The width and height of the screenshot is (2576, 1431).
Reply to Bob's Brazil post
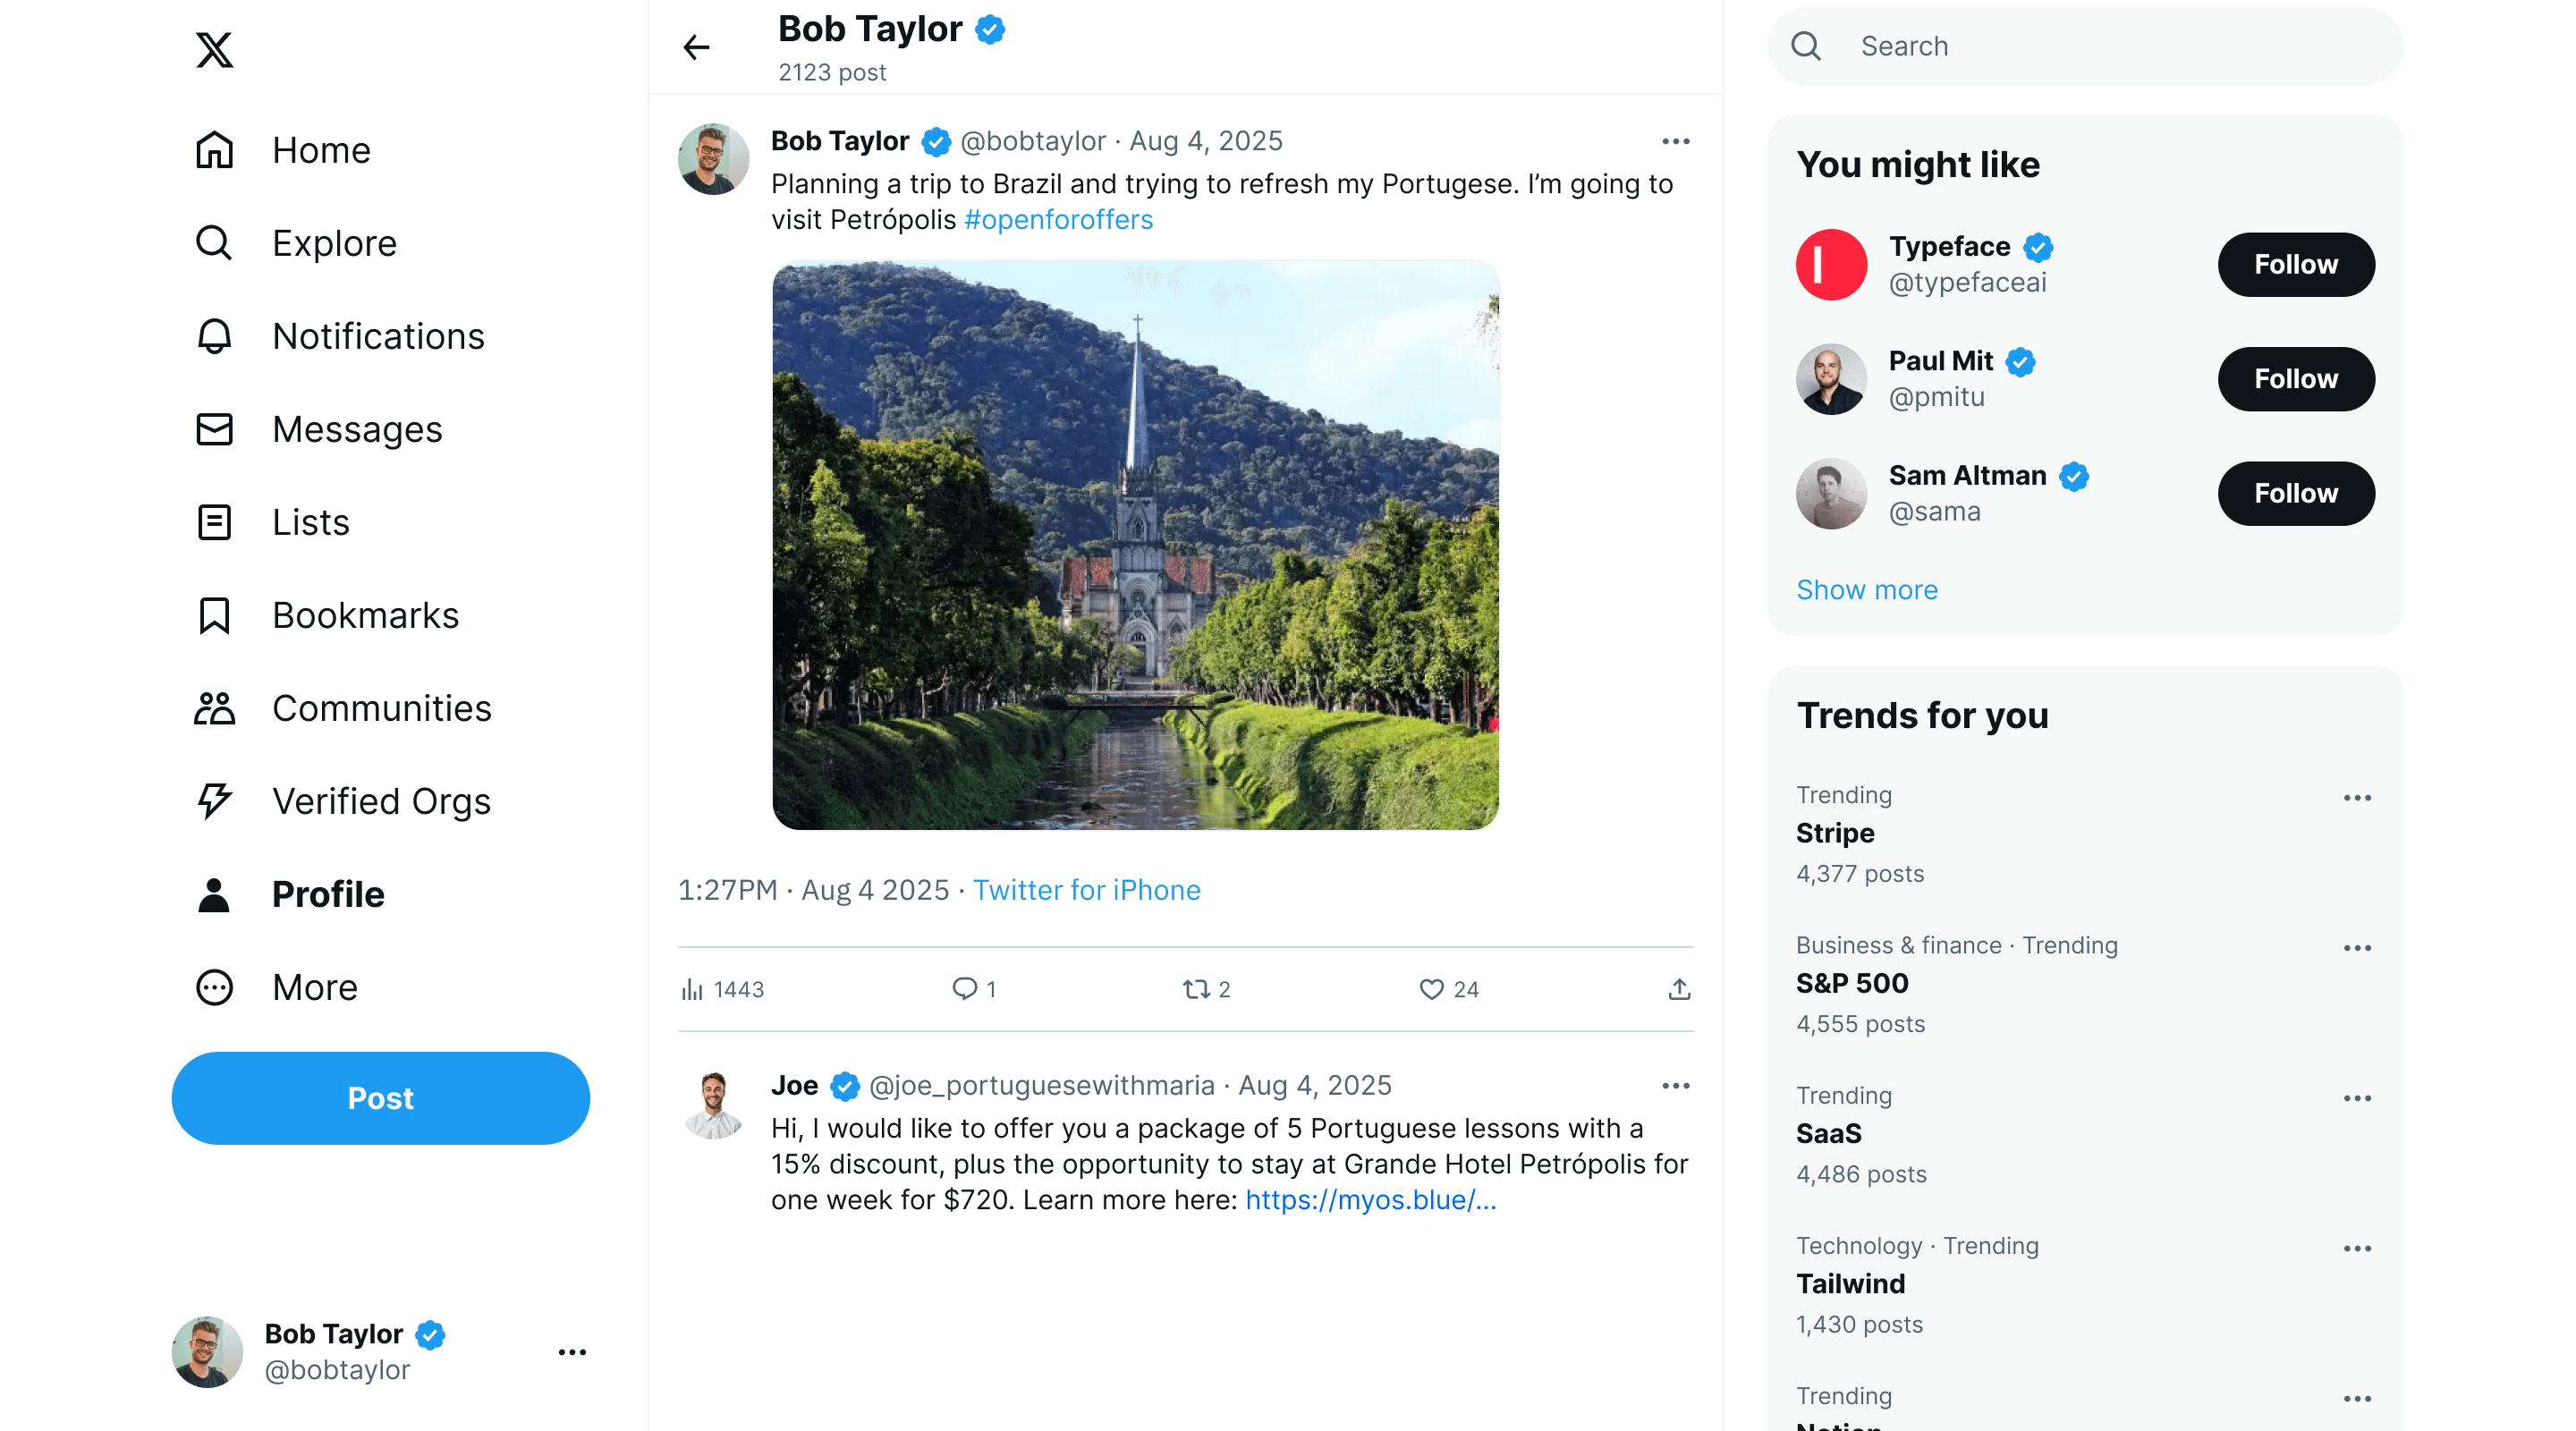pyautogui.click(x=963, y=989)
